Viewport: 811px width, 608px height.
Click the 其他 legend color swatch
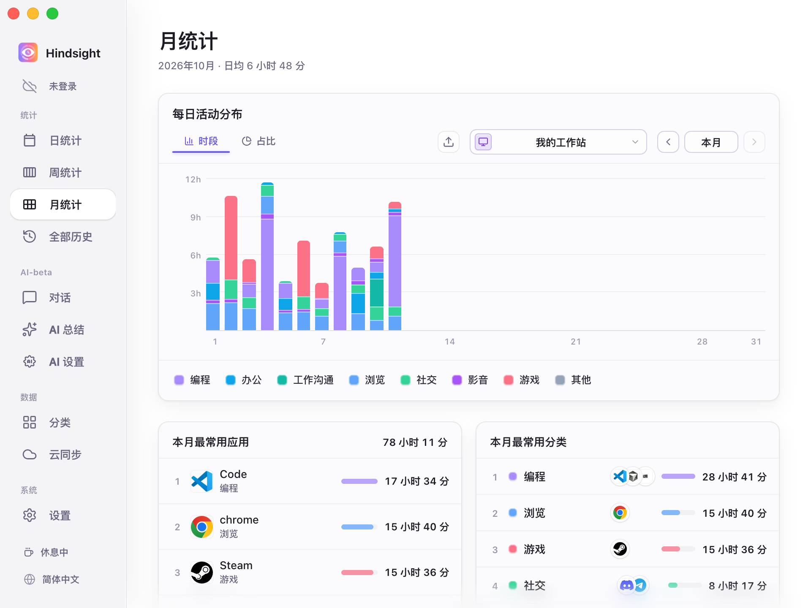[560, 380]
